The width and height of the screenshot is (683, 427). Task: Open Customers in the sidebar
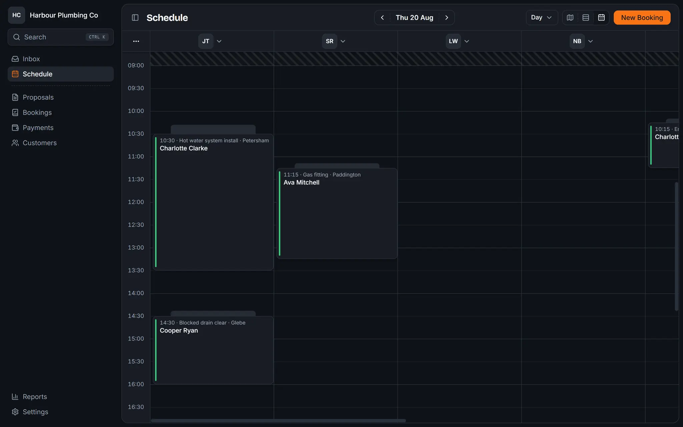point(61,143)
